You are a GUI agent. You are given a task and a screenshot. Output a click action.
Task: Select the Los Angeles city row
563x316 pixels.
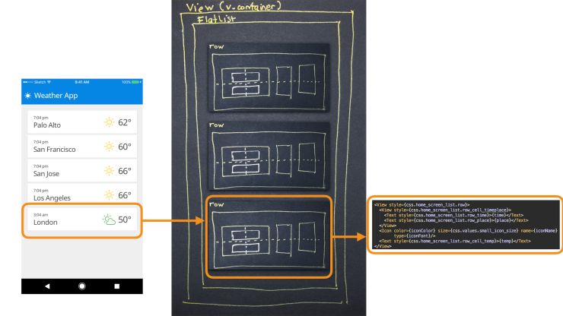[82, 194]
